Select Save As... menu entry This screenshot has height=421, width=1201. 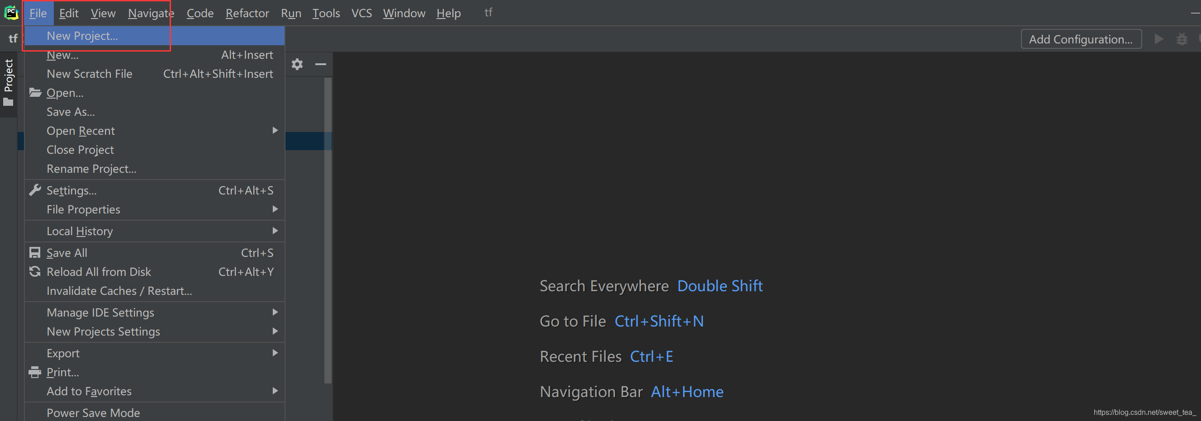154,112
